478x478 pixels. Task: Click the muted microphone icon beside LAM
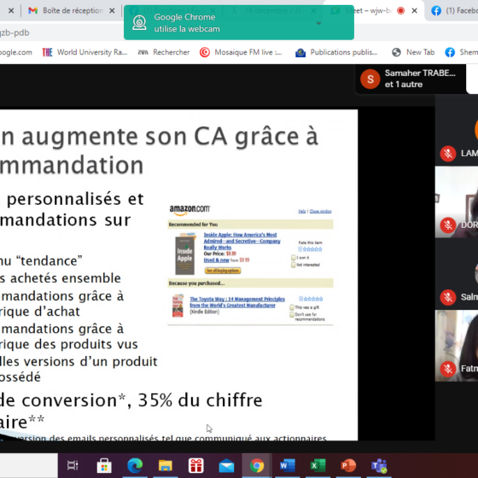point(448,154)
